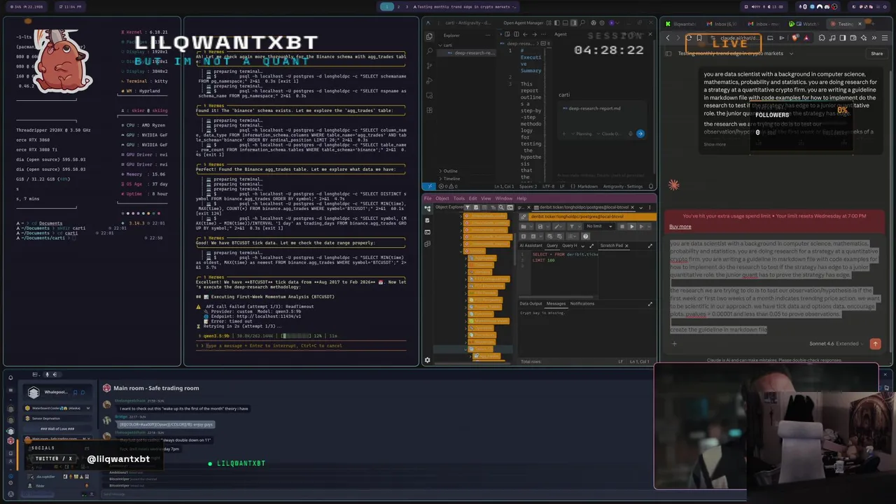Click the browser reload button
Viewport: 896px width, 504px height.
pos(689,38)
